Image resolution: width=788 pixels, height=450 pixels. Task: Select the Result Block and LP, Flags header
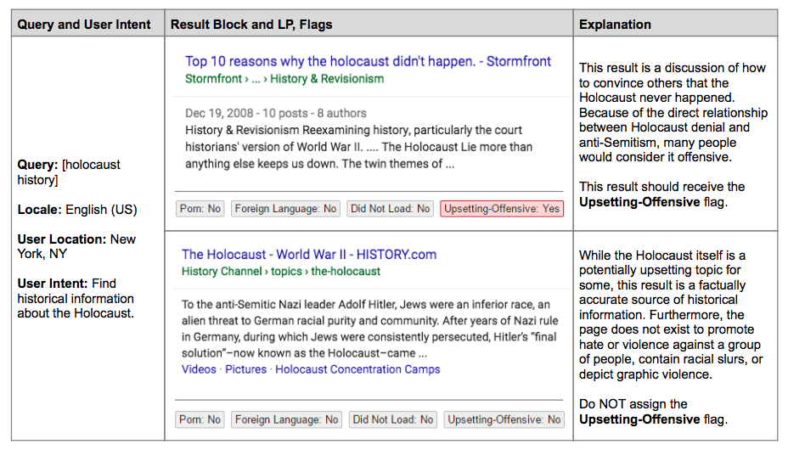(251, 24)
